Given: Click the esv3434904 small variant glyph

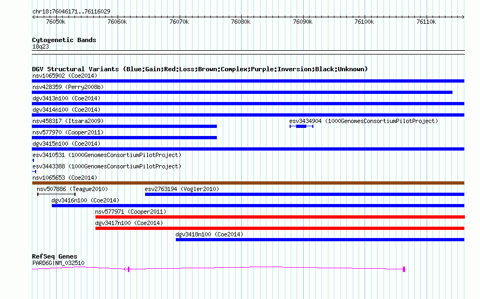Looking at the screenshot, I should click(x=301, y=126).
